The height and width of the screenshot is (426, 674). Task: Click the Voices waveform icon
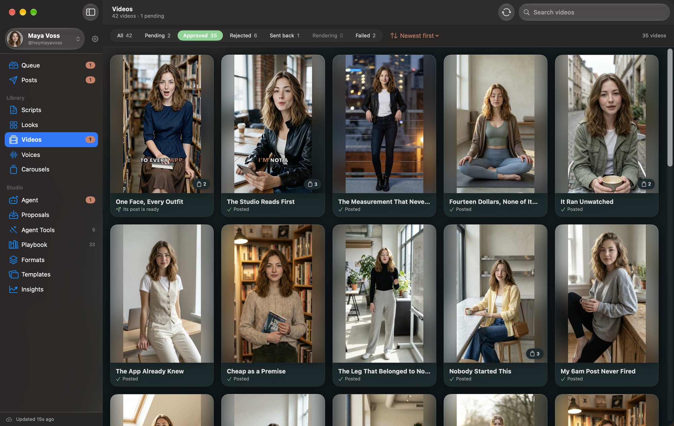(x=13, y=155)
